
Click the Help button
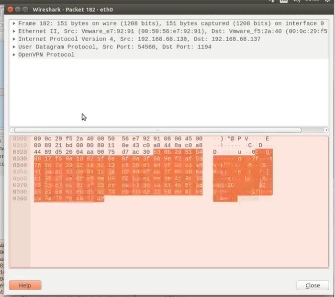pyautogui.click(x=25, y=285)
